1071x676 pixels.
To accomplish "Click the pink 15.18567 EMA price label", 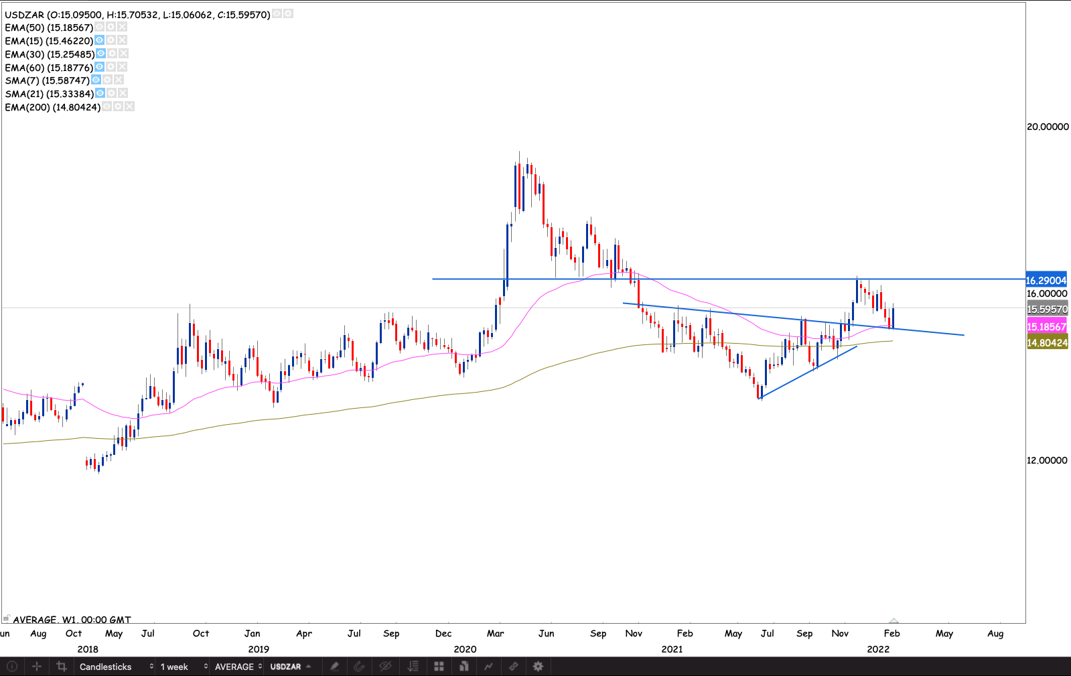I will click(x=1046, y=327).
